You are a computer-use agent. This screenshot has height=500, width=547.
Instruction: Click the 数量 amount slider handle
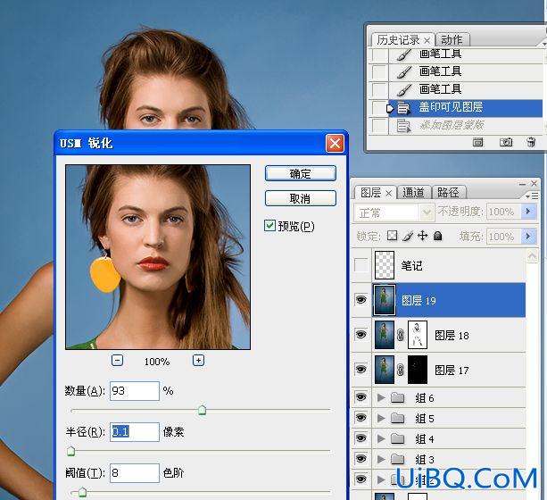pos(202,410)
